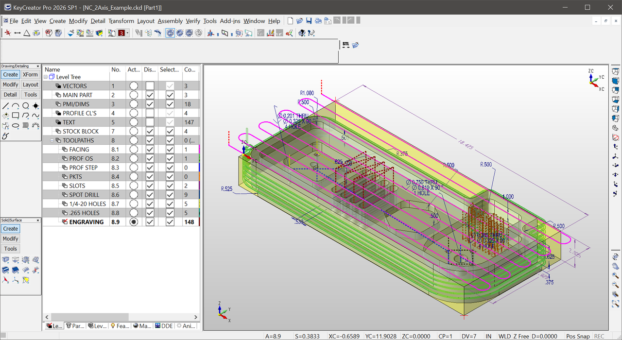The height and width of the screenshot is (340, 622).
Task: Click the level tree scroll-right arrow
Action: click(x=196, y=317)
